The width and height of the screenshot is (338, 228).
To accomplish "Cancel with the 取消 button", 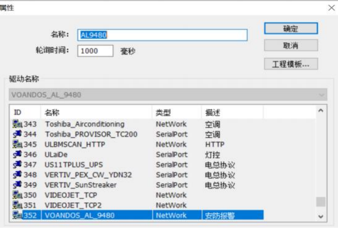I will coord(291,45).
